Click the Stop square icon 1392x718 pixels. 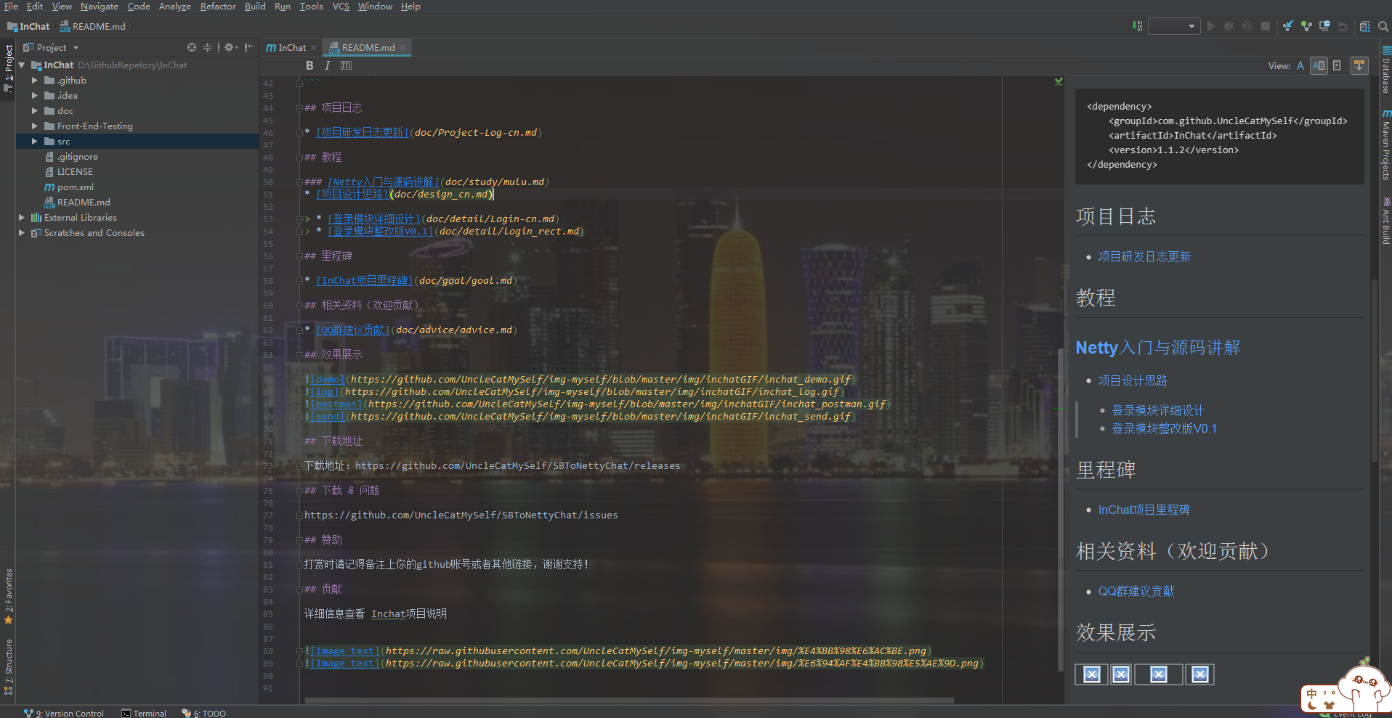pos(1266,26)
